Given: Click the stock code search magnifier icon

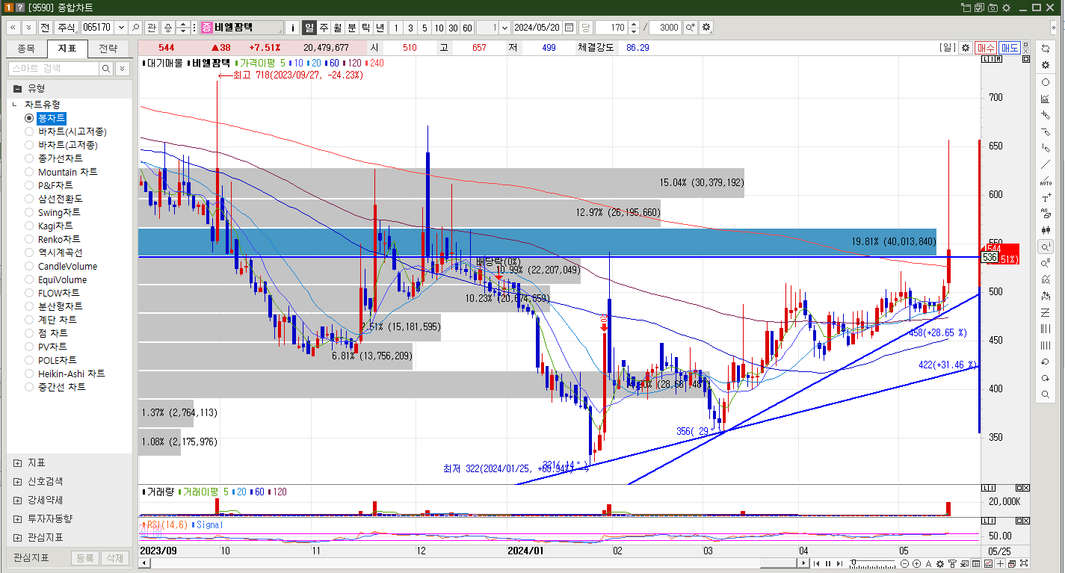Looking at the screenshot, I should (136, 28).
